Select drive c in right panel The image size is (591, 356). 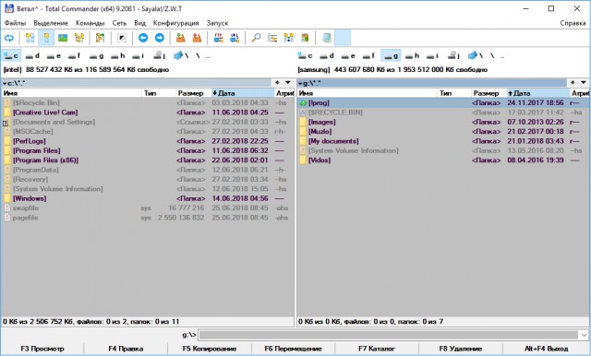[x=306, y=56]
